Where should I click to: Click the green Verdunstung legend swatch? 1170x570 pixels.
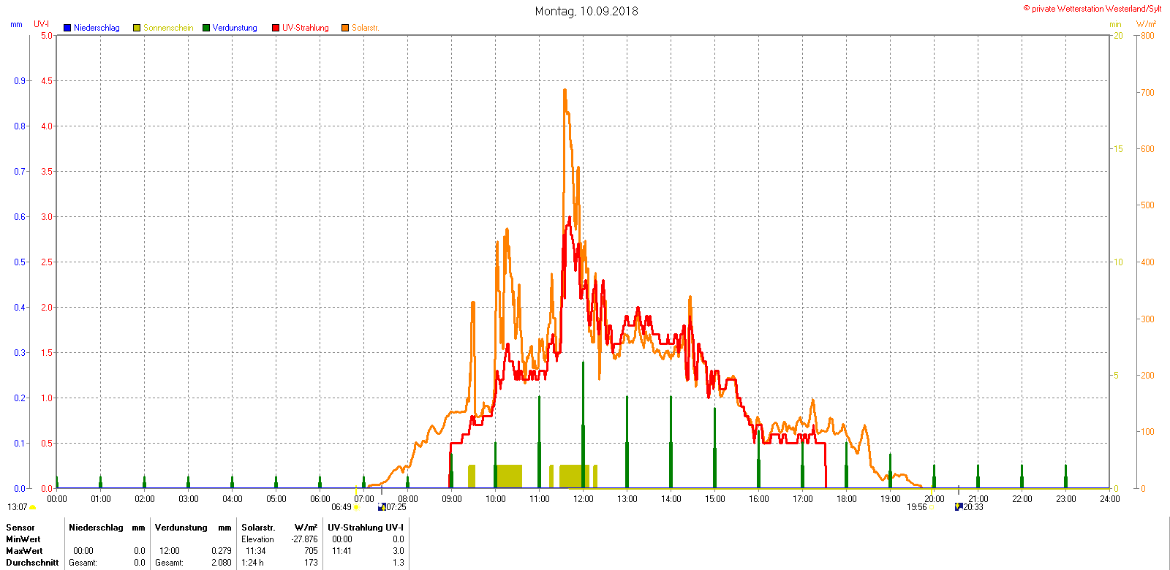coord(206,28)
